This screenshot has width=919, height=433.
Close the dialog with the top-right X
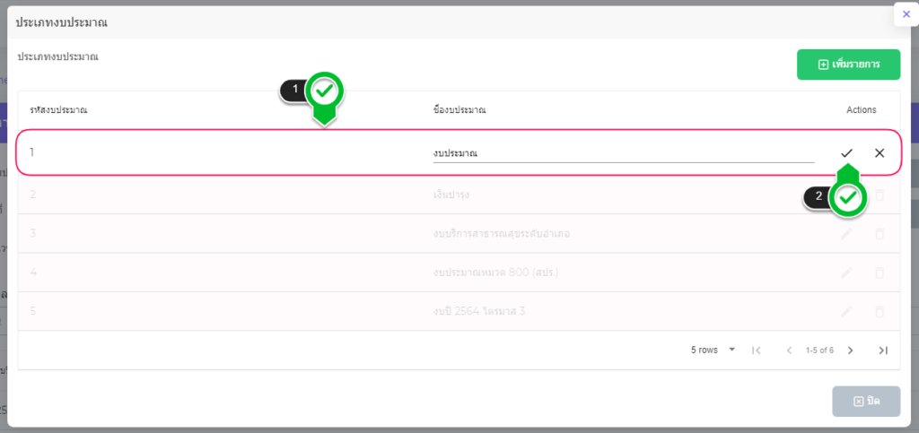coord(906,14)
